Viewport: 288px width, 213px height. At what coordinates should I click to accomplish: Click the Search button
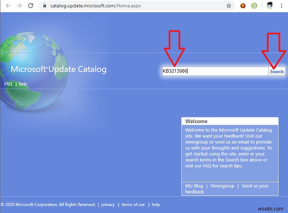click(x=276, y=71)
